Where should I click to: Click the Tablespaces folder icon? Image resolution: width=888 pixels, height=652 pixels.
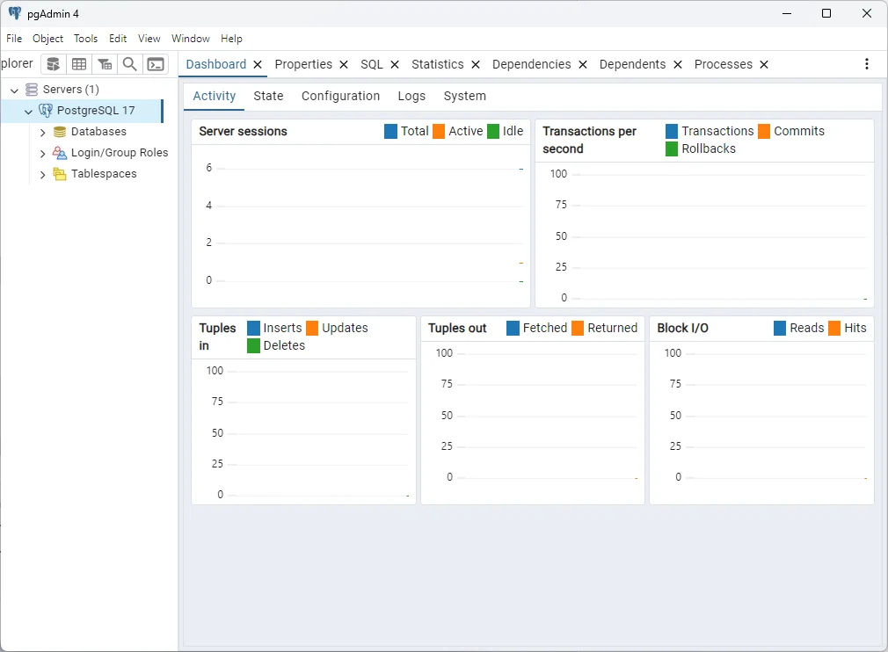point(60,174)
